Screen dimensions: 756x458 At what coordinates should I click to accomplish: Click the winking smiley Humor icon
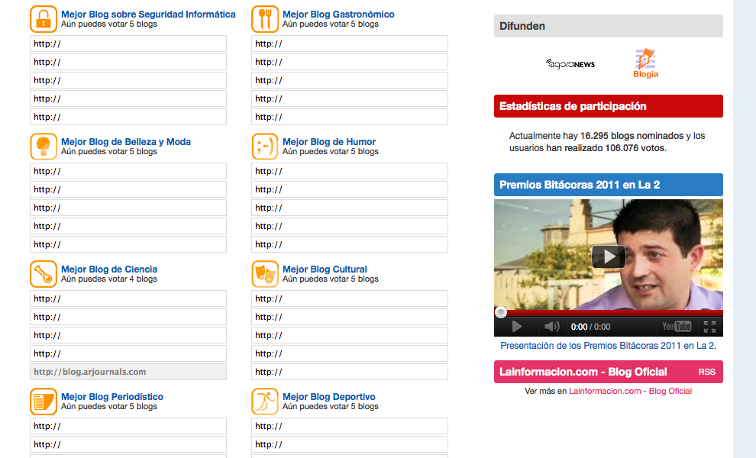(x=265, y=147)
